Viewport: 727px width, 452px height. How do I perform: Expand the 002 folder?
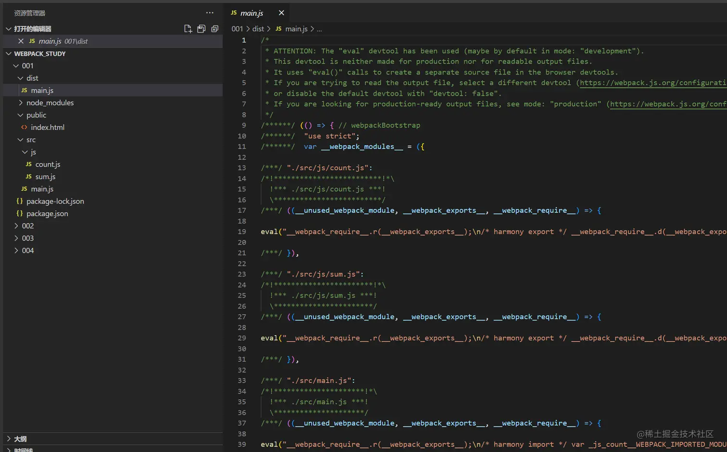(x=27, y=226)
